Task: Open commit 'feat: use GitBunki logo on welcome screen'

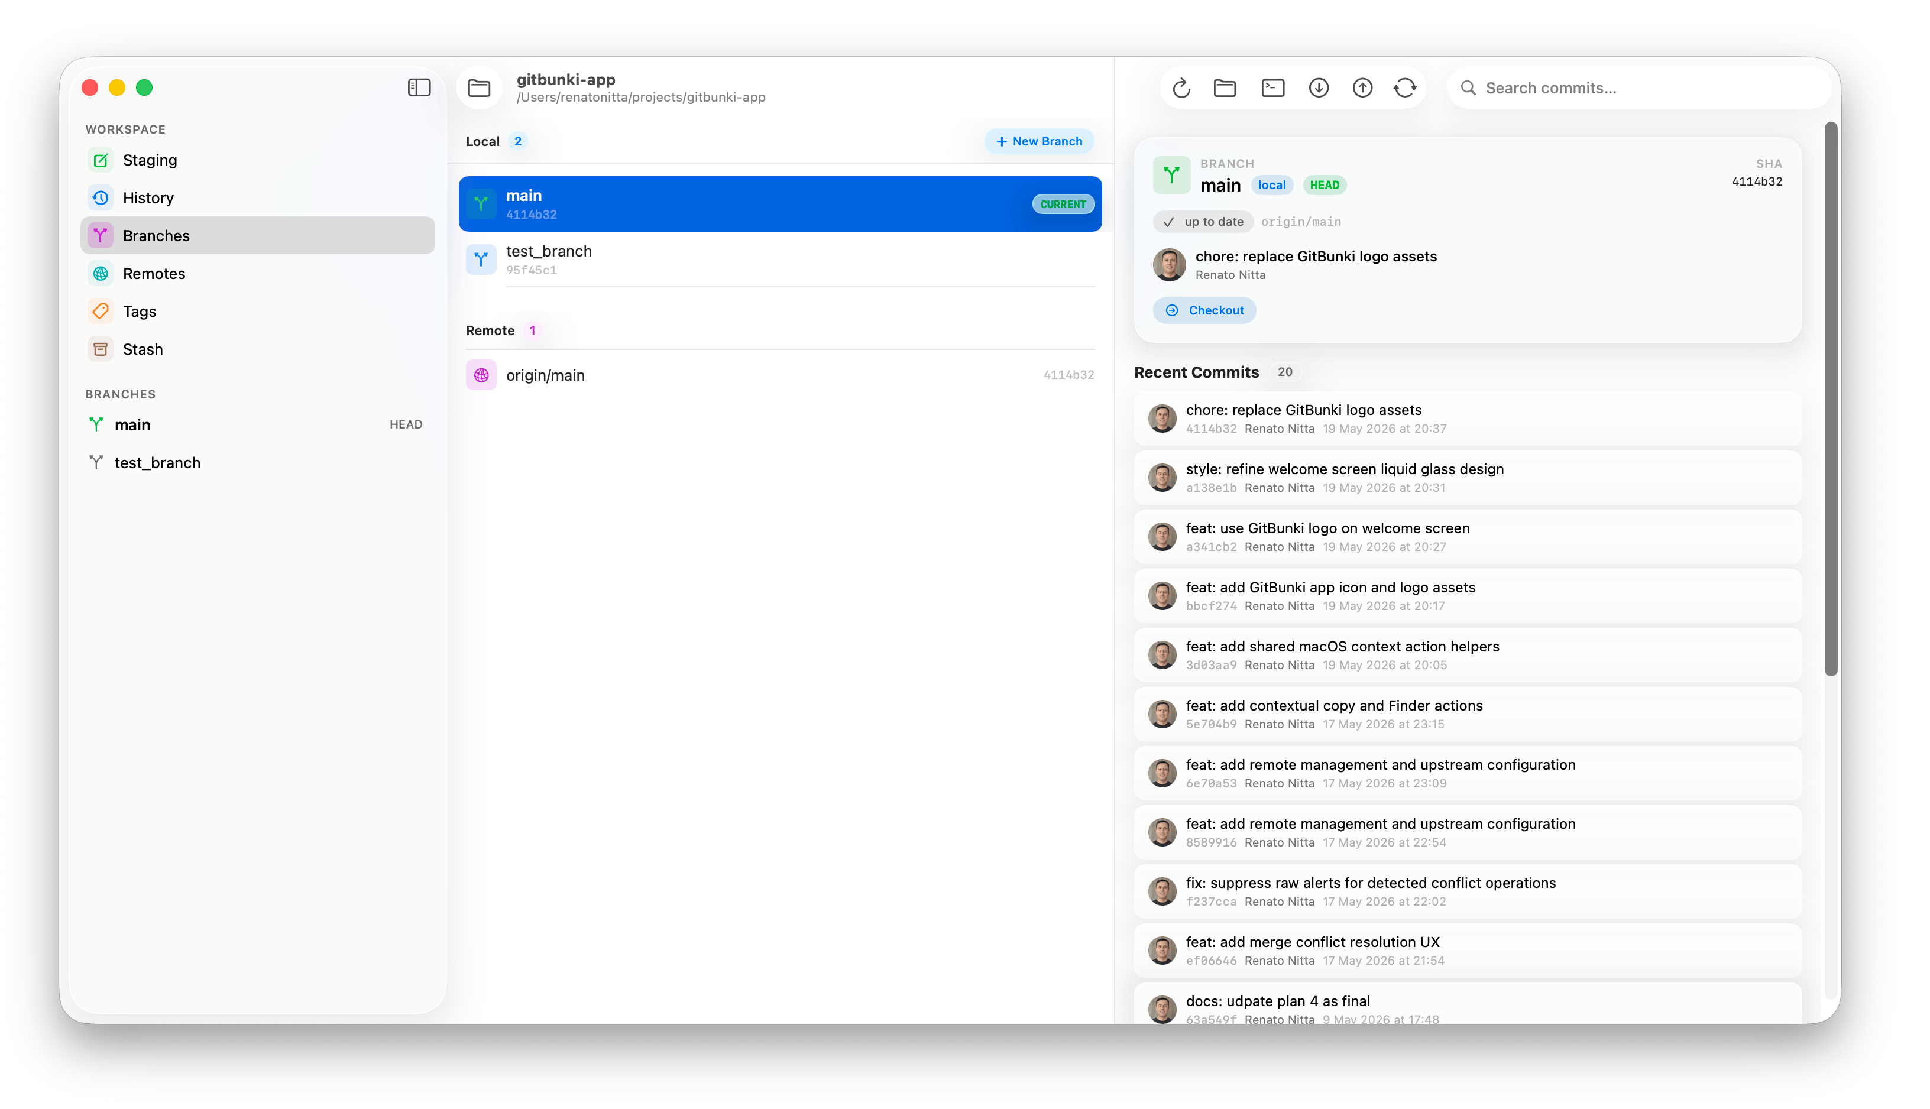Action: tap(1467, 537)
